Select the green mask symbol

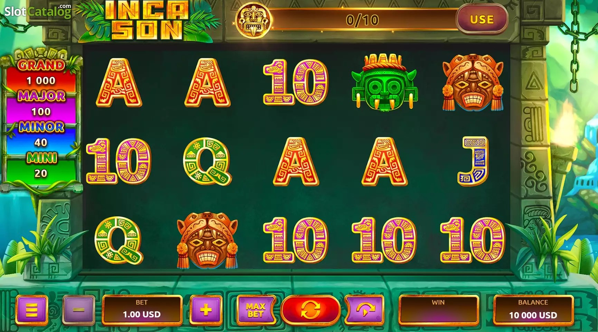pyautogui.click(x=384, y=82)
